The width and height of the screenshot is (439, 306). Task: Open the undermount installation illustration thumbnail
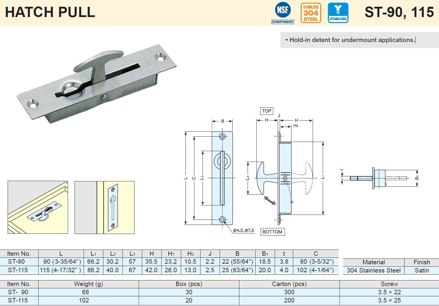pyautogui.click(x=38, y=207)
